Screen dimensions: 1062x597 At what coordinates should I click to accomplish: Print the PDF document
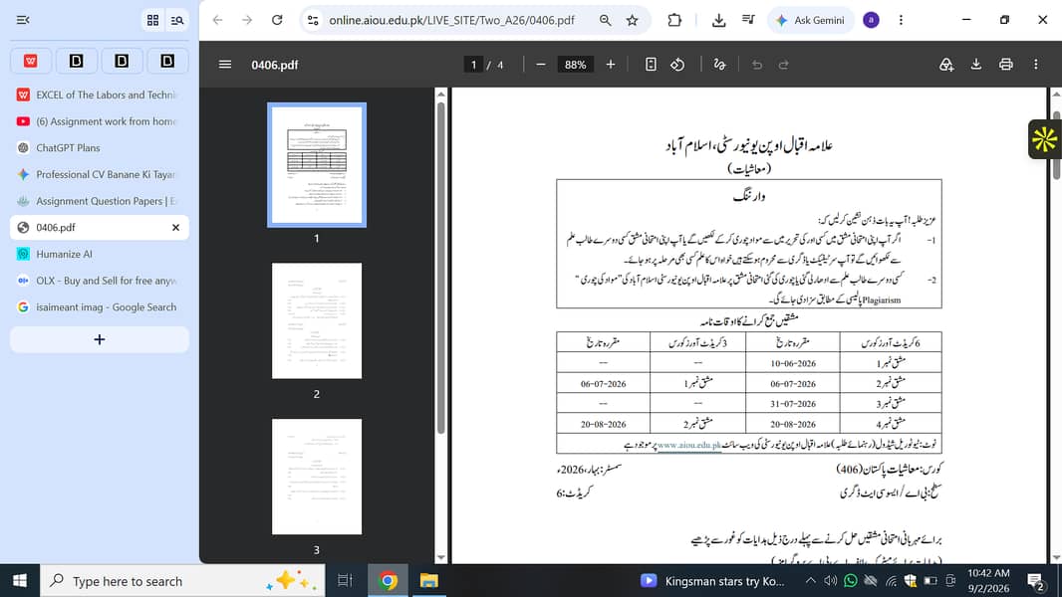coord(1006,65)
